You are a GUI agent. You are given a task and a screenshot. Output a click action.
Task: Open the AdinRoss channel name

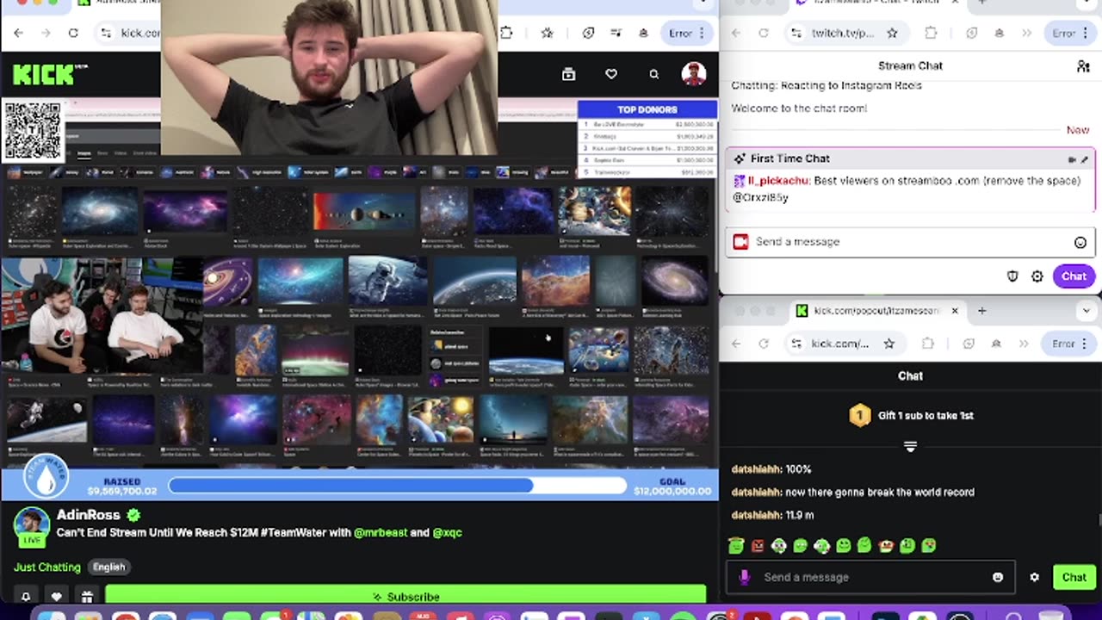pyautogui.click(x=88, y=515)
